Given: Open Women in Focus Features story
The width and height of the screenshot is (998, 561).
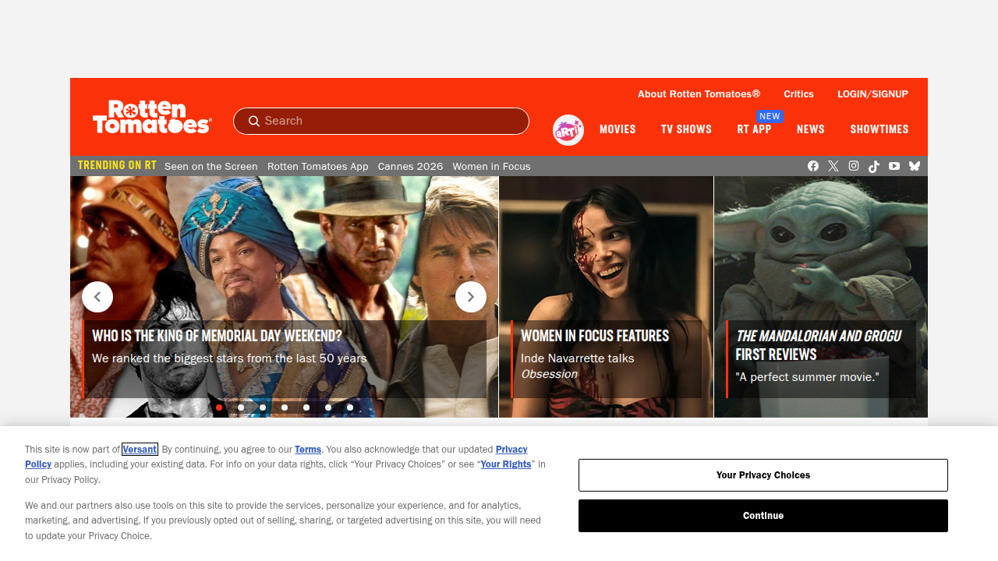Looking at the screenshot, I should pos(607,359).
